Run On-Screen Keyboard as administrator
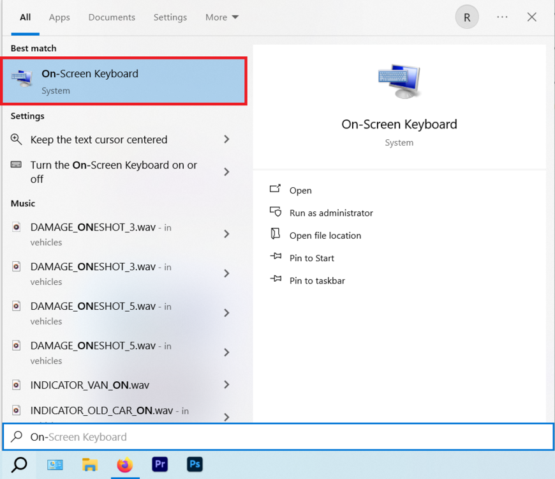Viewport: 555px width, 479px height. pos(330,213)
